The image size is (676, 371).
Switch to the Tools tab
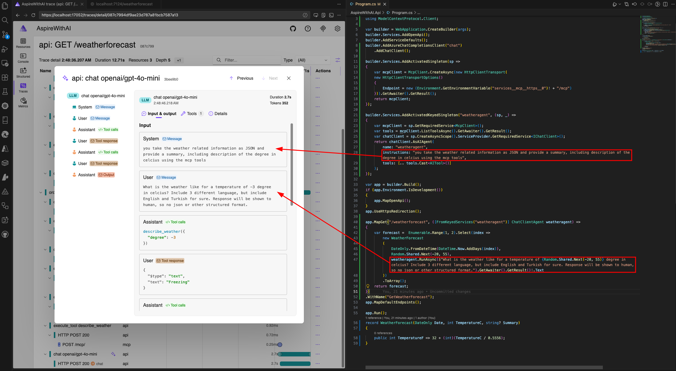point(192,114)
